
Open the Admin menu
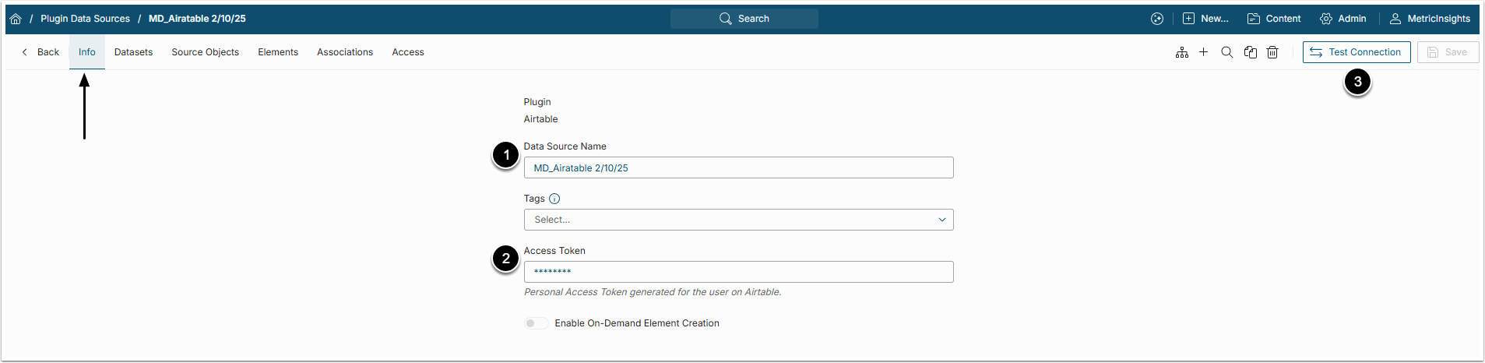[x=1343, y=19]
